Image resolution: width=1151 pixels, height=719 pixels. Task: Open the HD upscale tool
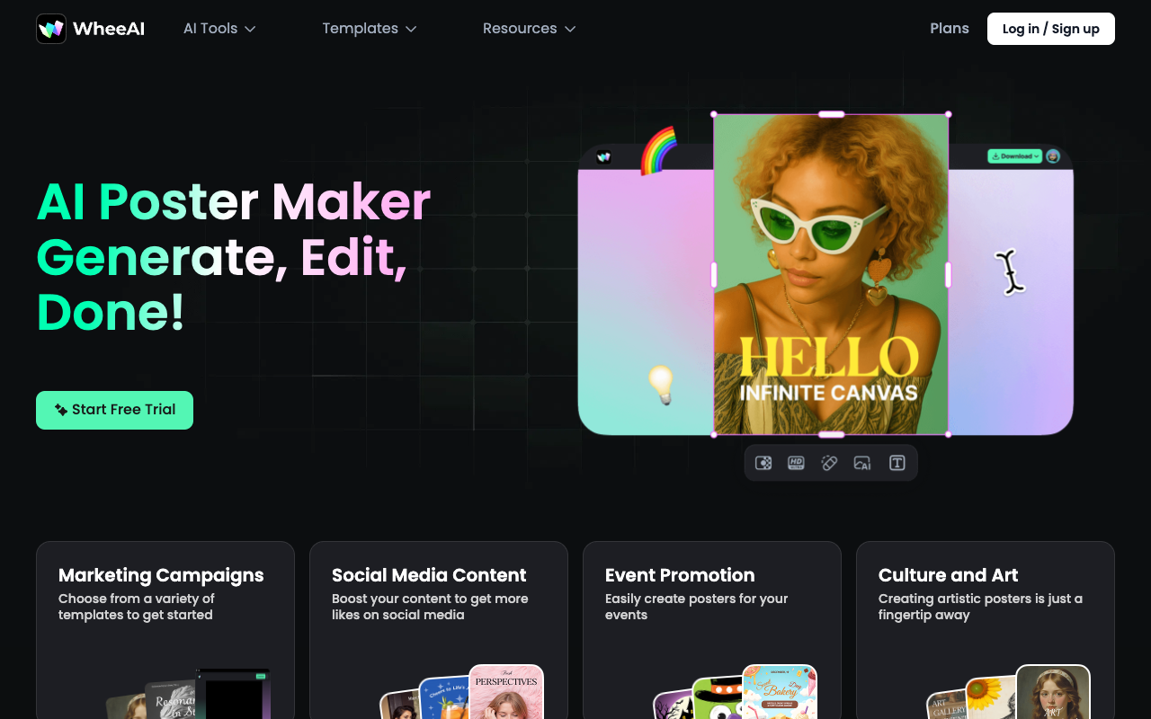point(796,462)
